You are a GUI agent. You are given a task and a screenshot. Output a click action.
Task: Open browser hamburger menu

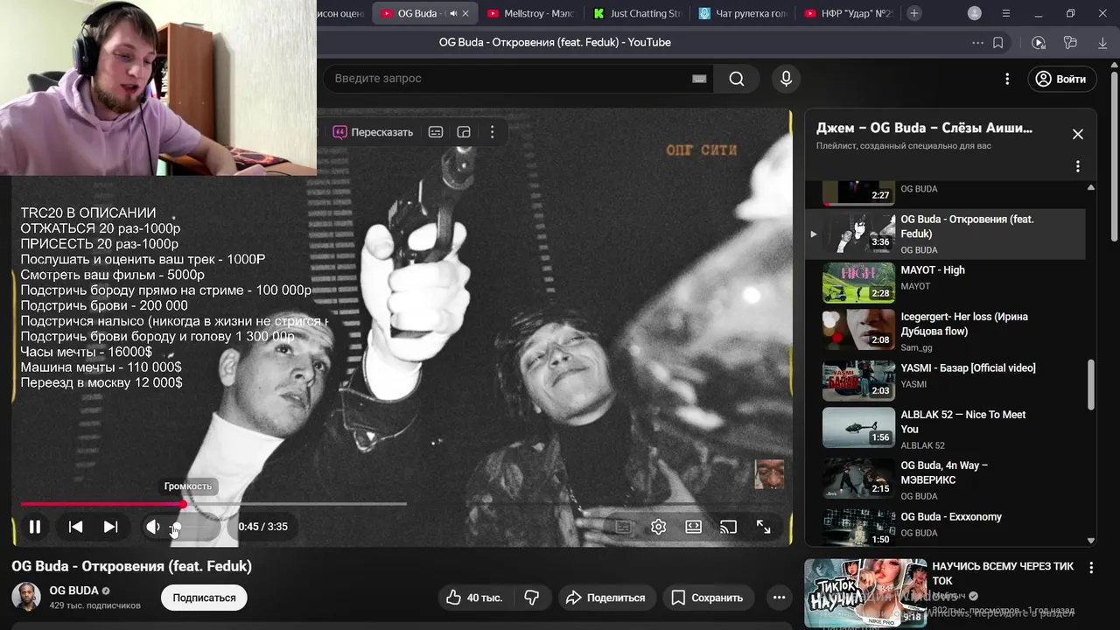pyautogui.click(x=1006, y=13)
